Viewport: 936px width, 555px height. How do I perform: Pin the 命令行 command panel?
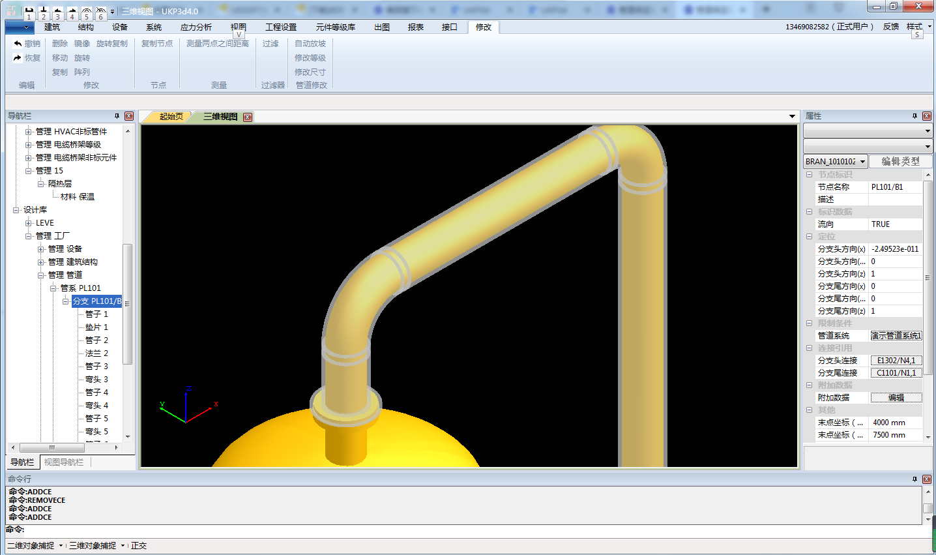tap(914, 479)
